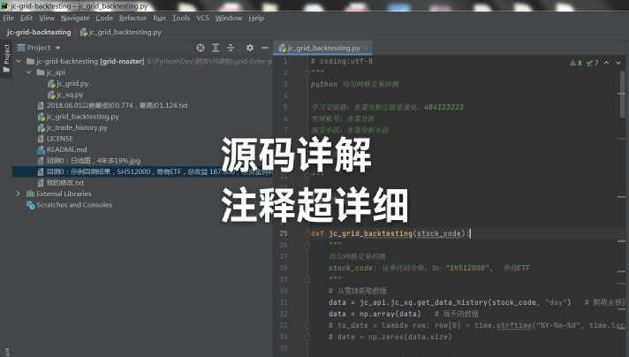Collapse the jc-grid-backtesting root folder
This screenshot has width=629, height=357.
tap(19, 61)
